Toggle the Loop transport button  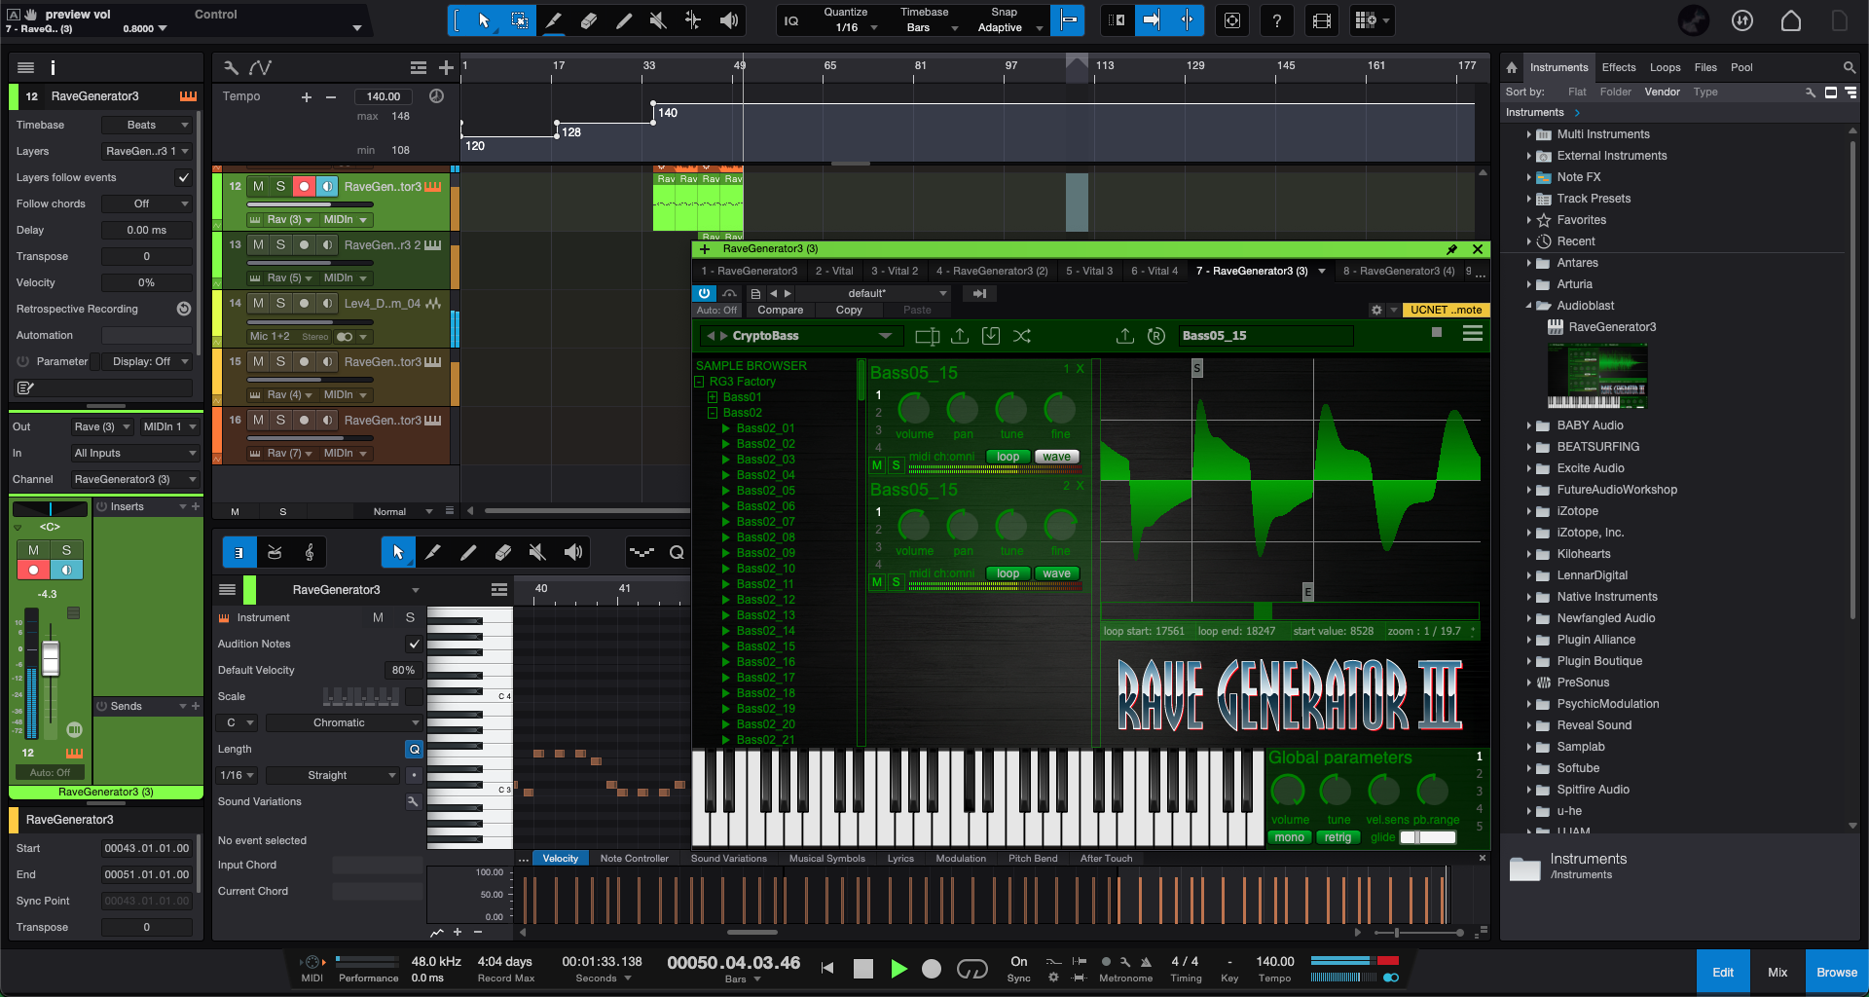[x=971, y=968]
